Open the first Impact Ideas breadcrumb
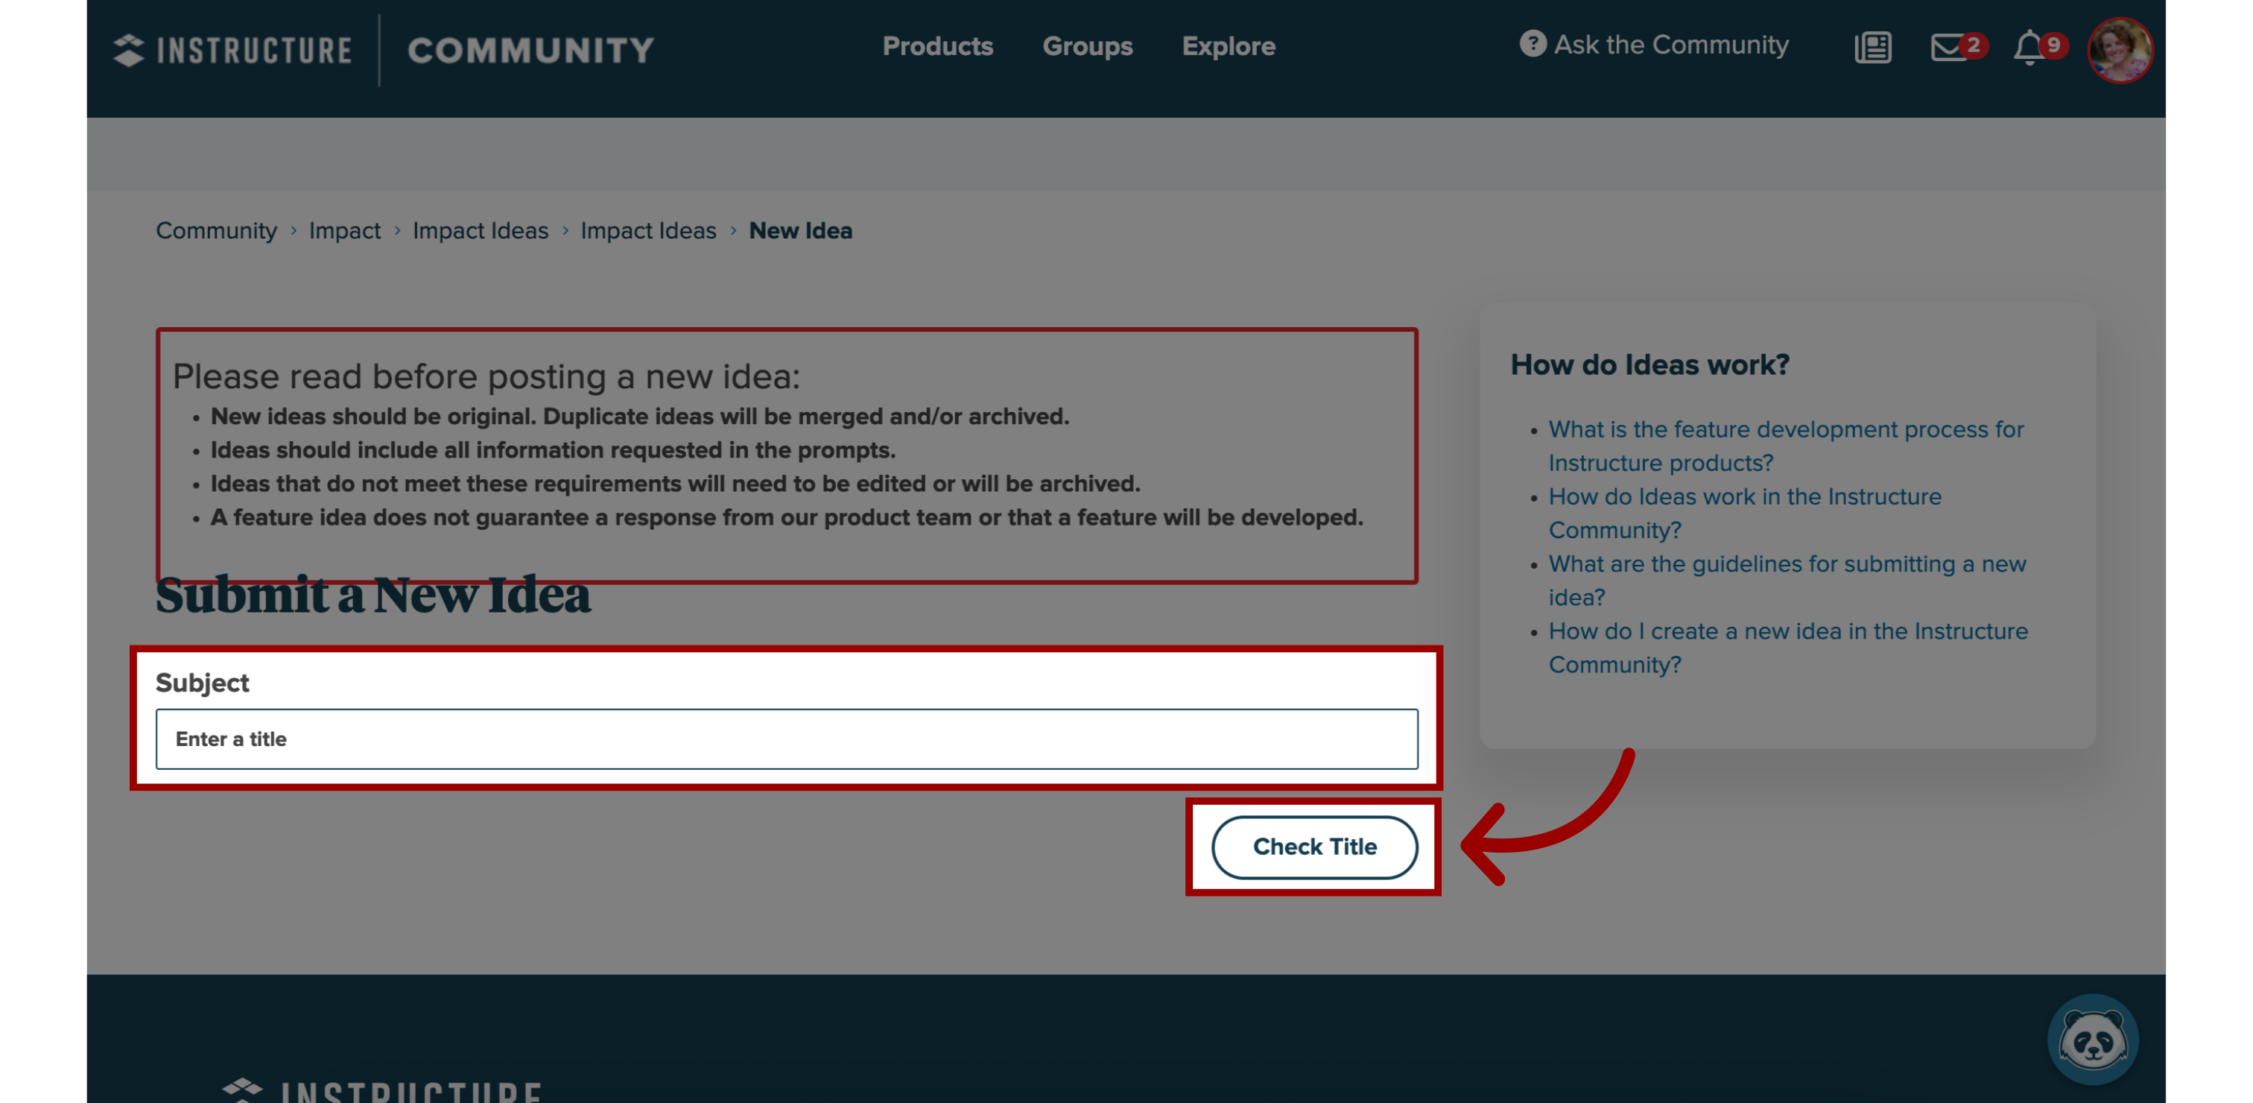Screen dimensions: 2253x1103 [480, 230]
